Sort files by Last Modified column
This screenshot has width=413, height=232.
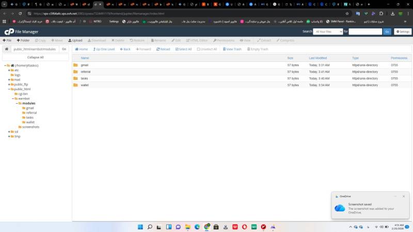317,58
